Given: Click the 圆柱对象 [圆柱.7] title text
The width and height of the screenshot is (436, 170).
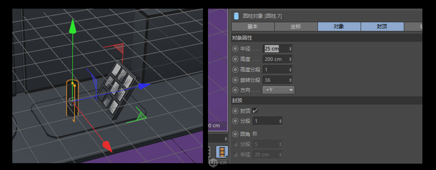Looking at the screenshot, I should coord(262,16).
